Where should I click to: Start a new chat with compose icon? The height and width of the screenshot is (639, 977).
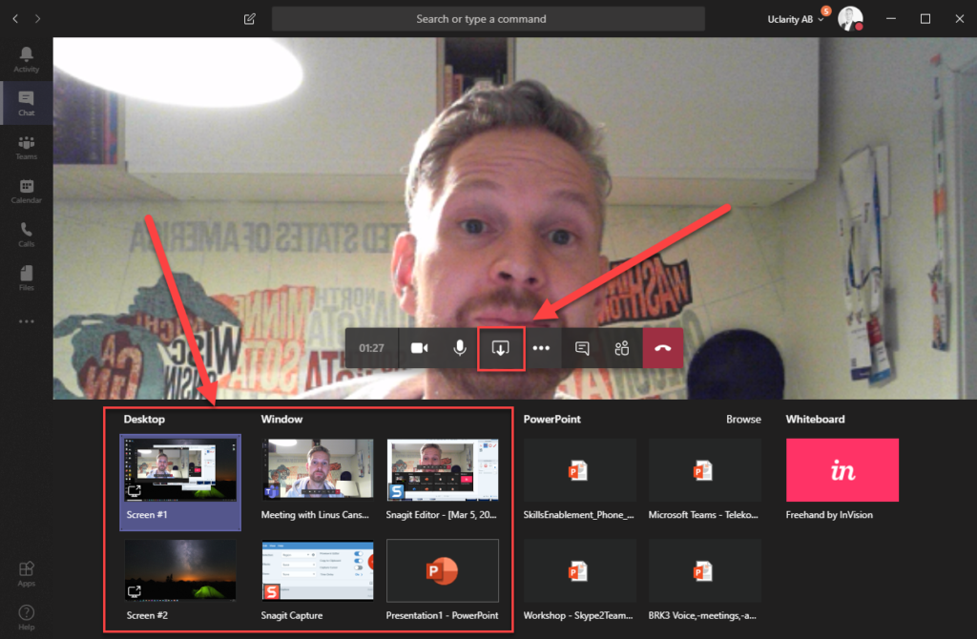coord(250,19)
